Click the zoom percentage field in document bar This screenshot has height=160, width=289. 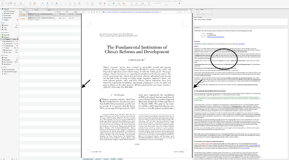180,12
